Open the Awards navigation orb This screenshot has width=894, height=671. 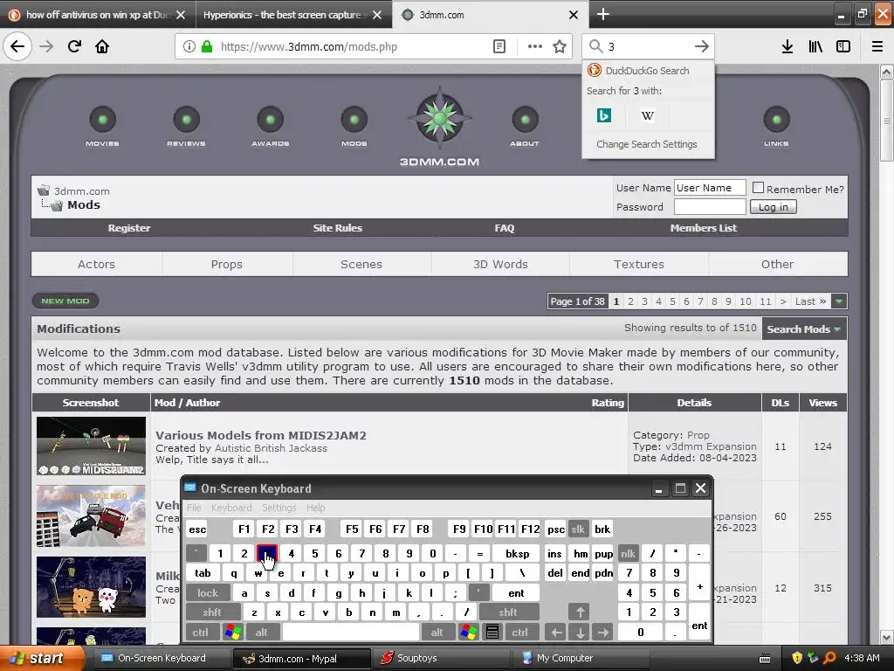[x=271, y=120]
